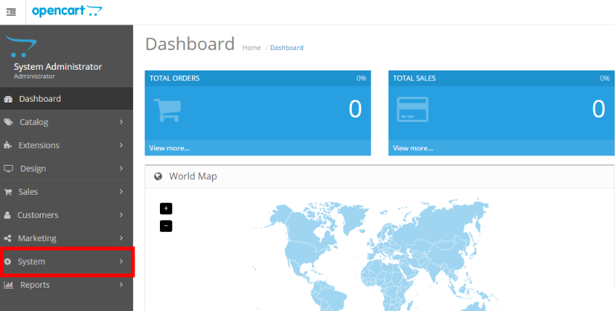Expand the System menu chevron
Image resolution: width=615 pixels, height=311 pixels.
click(x=121, y=261)
